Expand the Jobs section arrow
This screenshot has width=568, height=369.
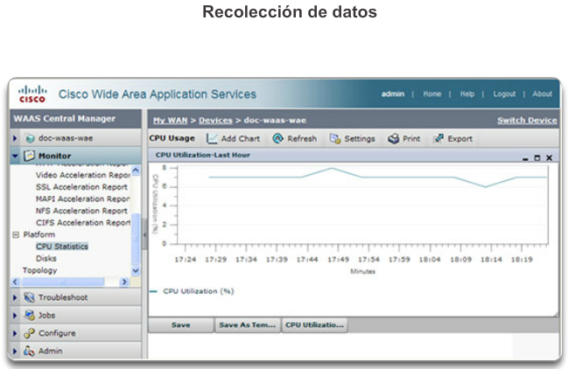pos(15,315)
